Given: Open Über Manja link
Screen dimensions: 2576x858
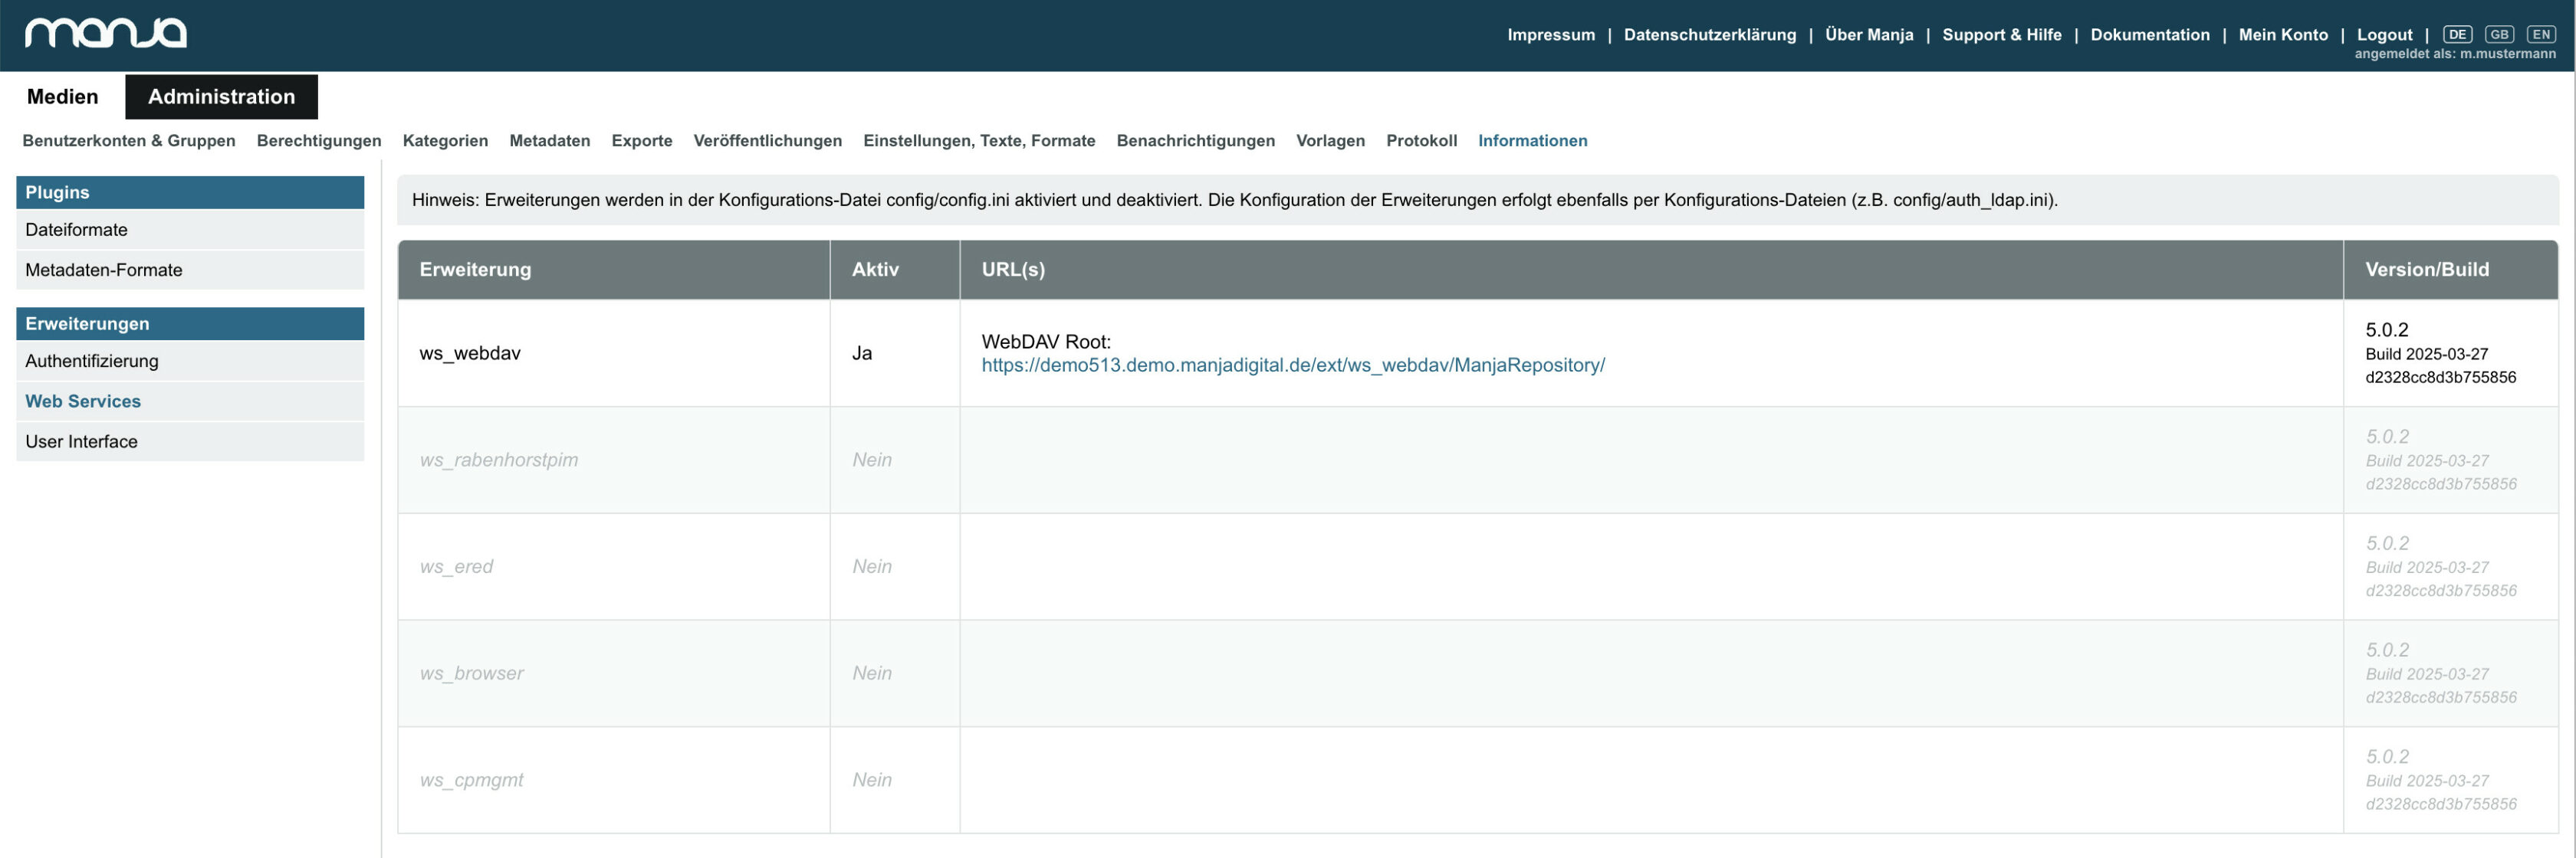Looking at the screenshot, I should click(x=1869, y=35).
